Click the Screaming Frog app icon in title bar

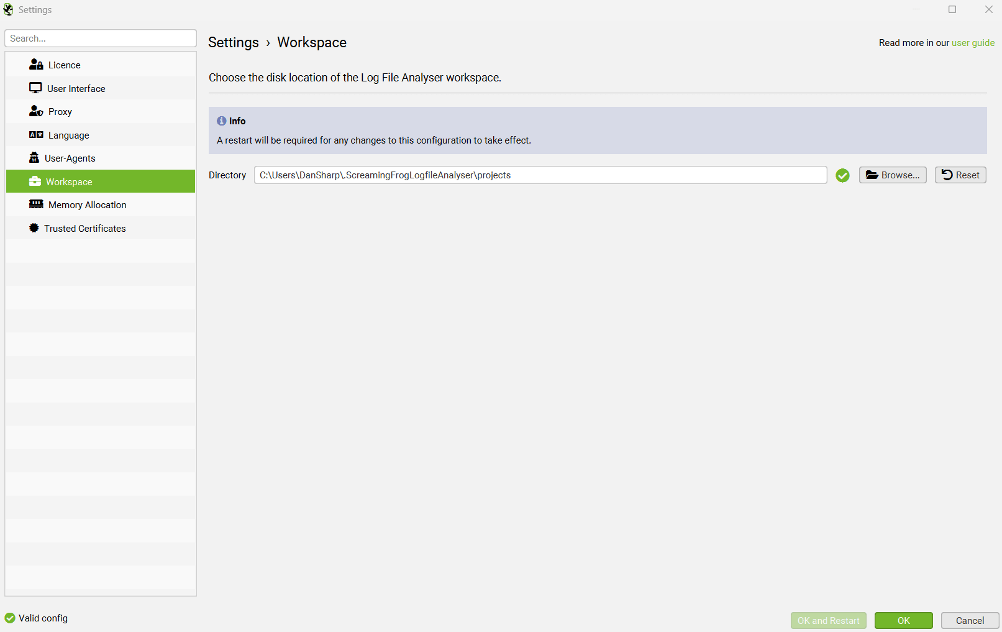click(x=8, y=9)
